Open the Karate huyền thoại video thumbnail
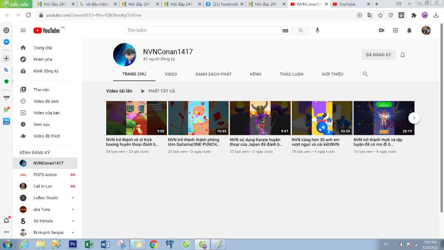Screen dimensions: 444x250 click(260, 118)
